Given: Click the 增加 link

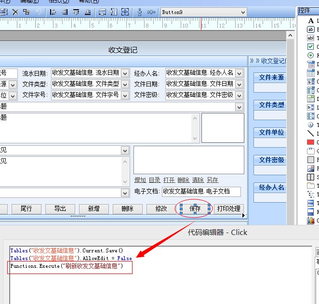Looking at the screenshot, I should pos(140,180).
